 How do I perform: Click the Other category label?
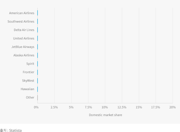[x=30, y=98]
